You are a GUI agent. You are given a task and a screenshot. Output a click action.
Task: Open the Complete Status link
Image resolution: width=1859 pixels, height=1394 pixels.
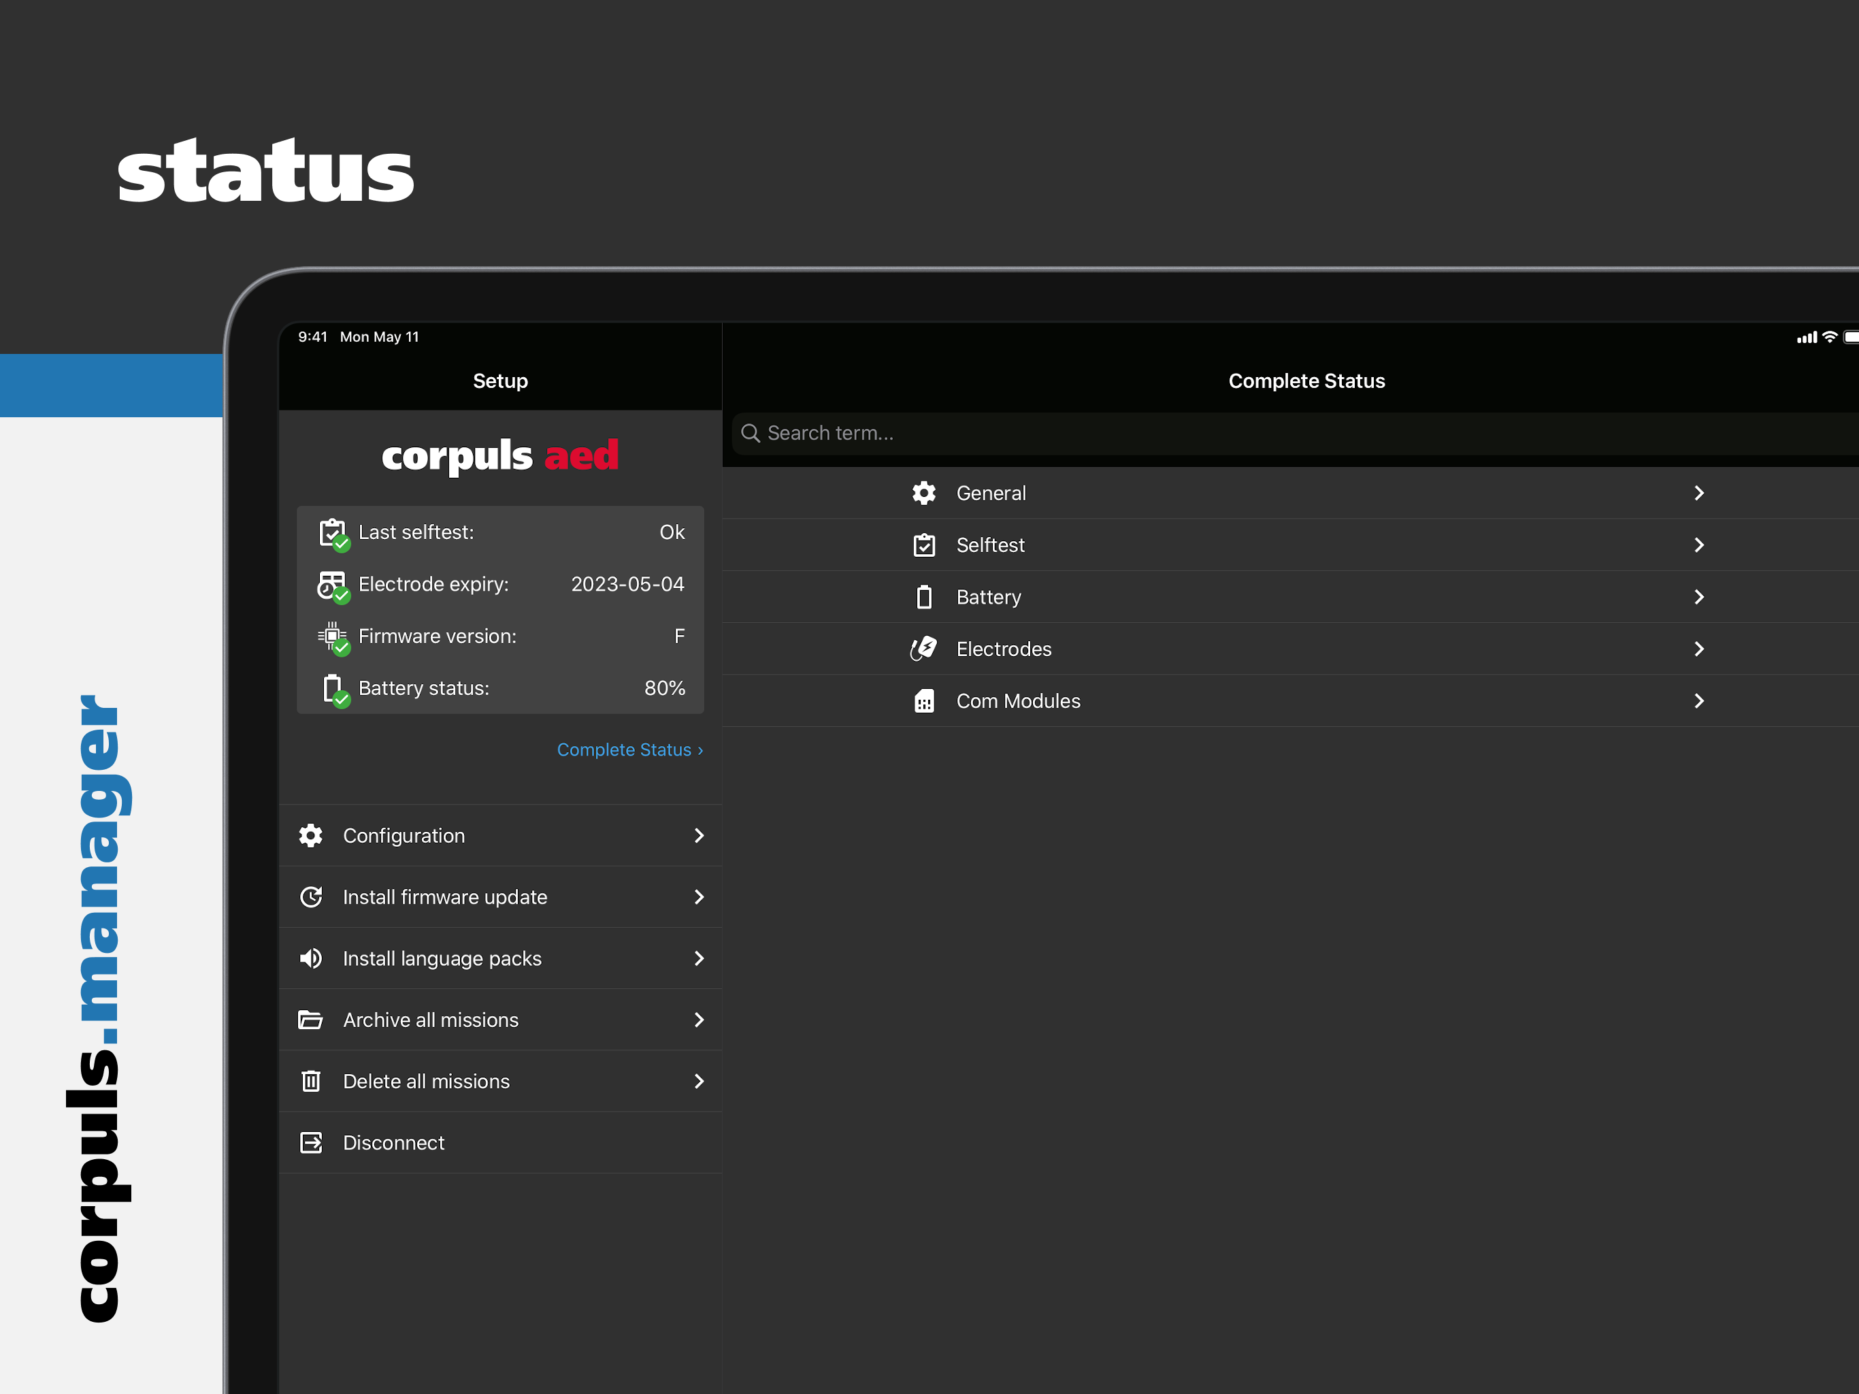click(630, 750)
